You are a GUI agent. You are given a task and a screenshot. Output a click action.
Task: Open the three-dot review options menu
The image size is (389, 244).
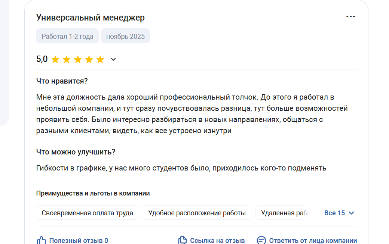pos(350,16)
